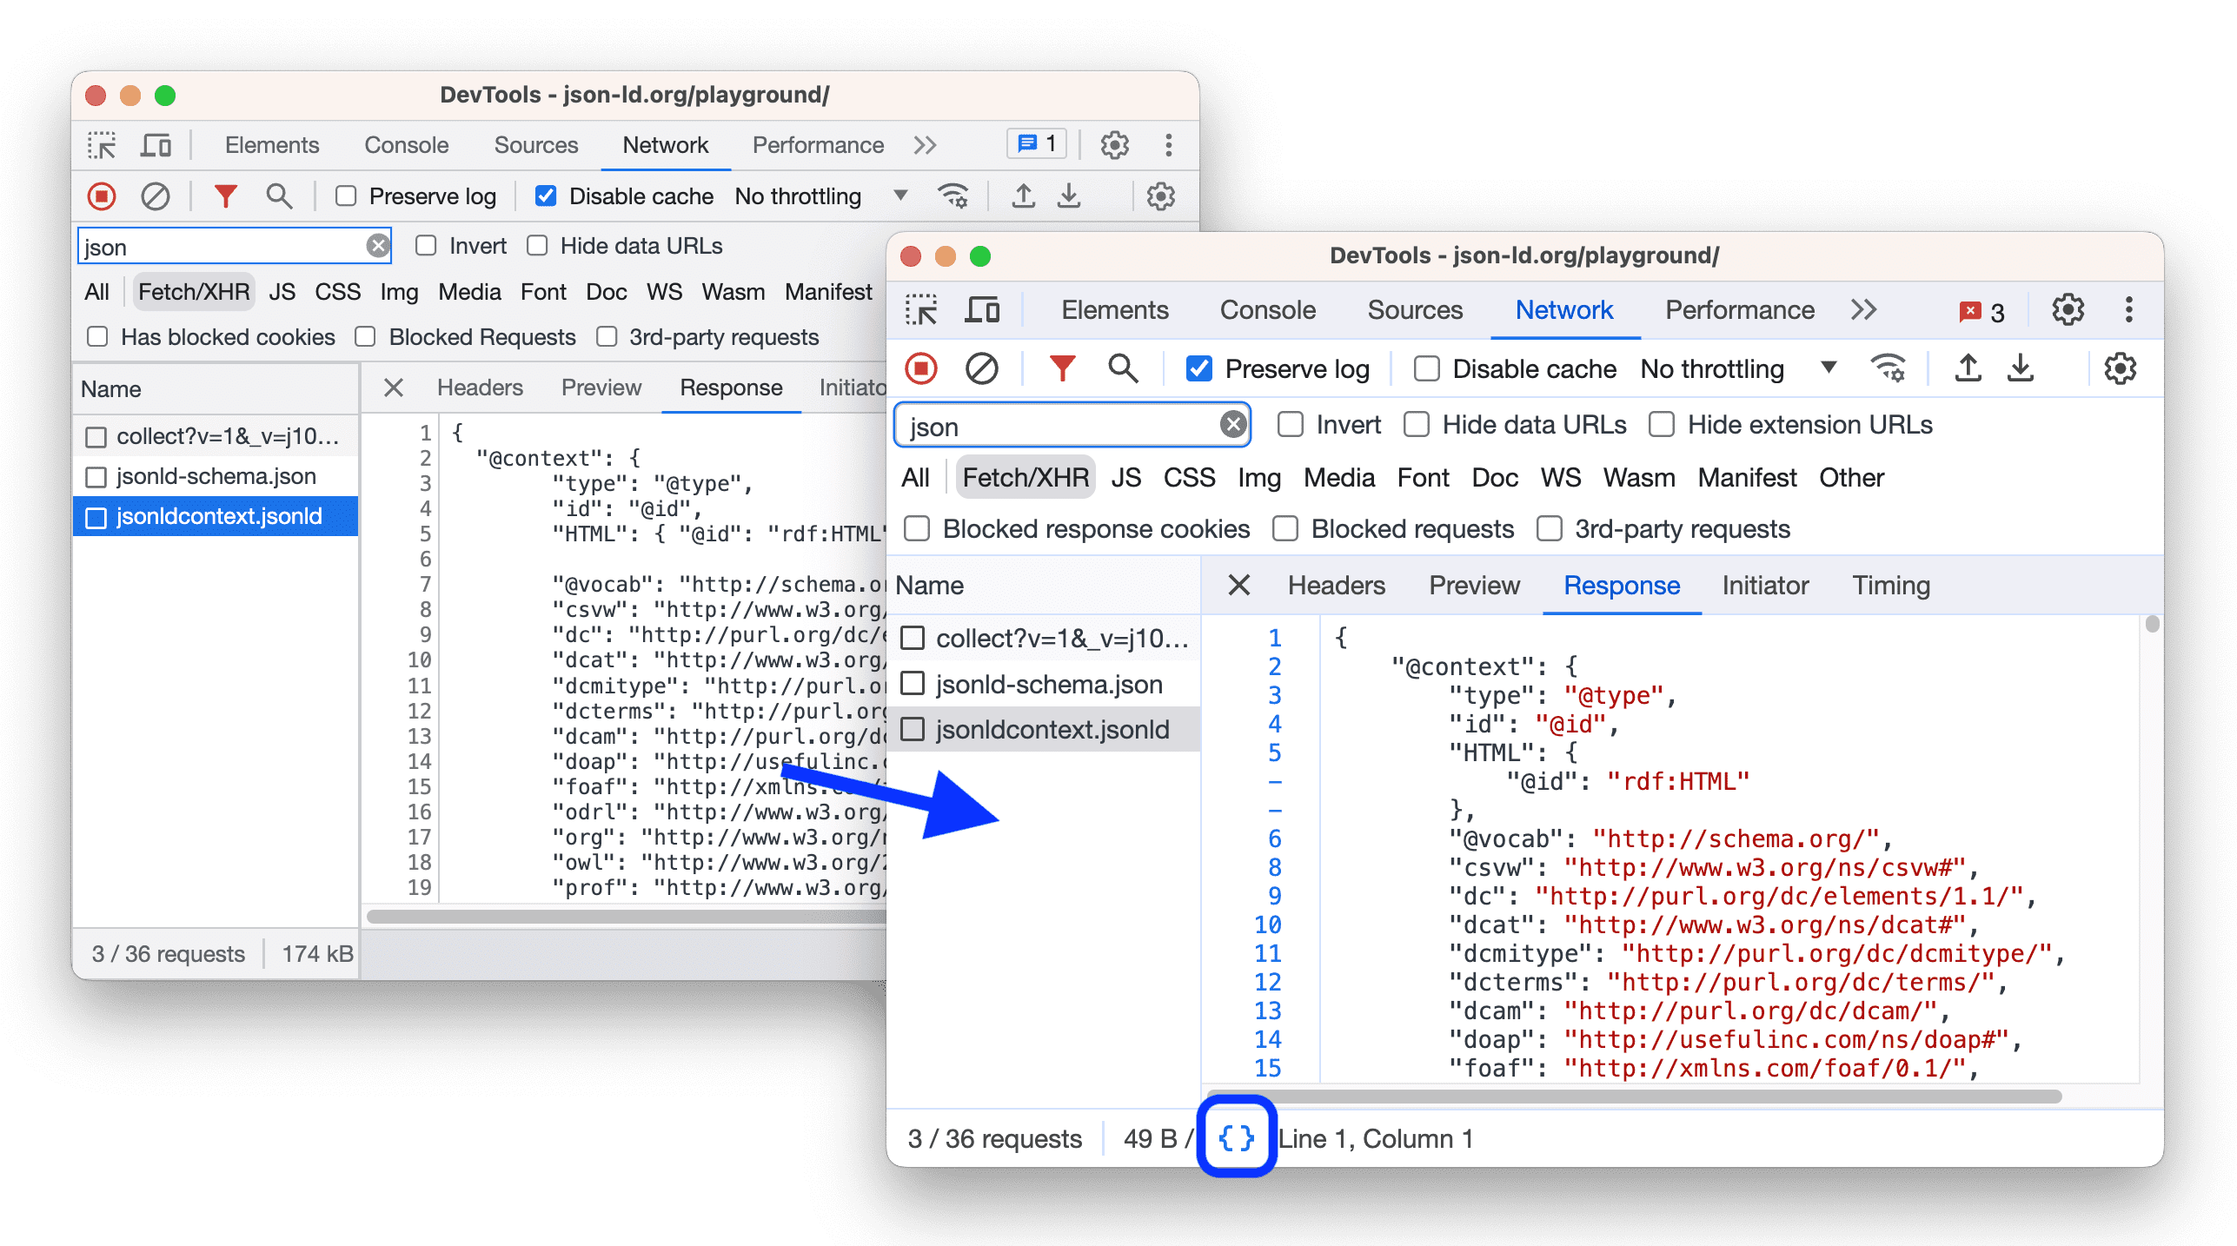
Task: Click the Network tab in DevTools
Action: click(1560, 310)
